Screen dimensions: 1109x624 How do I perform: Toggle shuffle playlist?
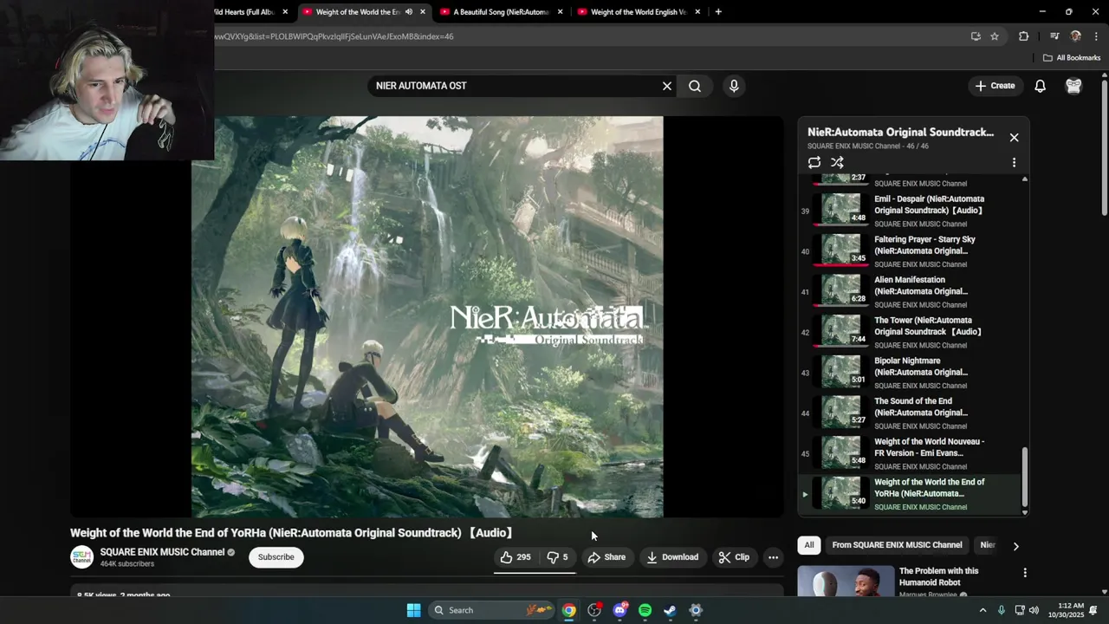pos(837,162)
